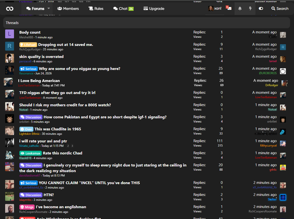
Task: Open 'TFD niggas after they go out' thread
Action: click(x=57, y=93)
